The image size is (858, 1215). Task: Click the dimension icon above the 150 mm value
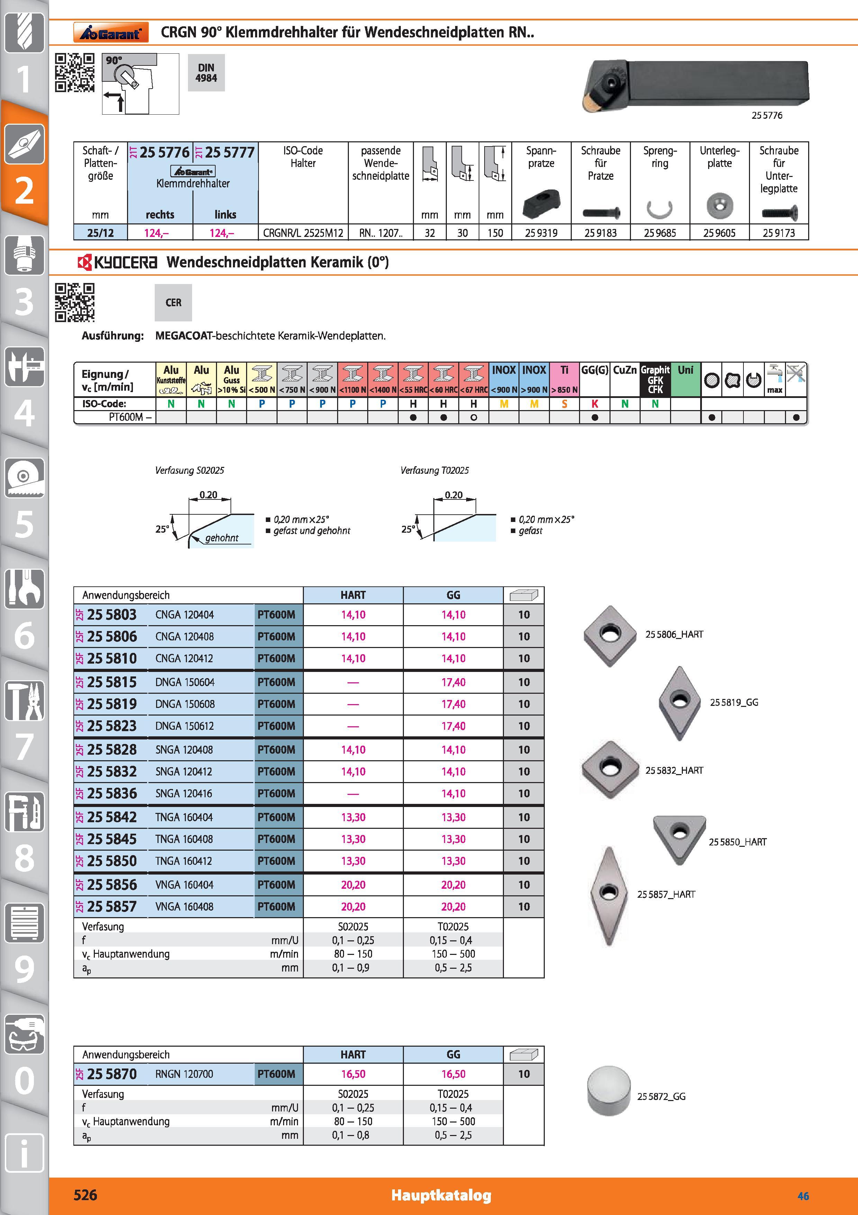[495, 165]
